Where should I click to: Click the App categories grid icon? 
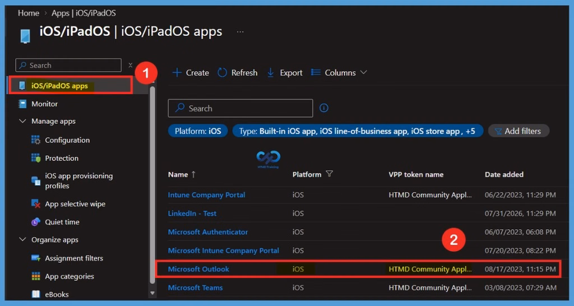(x=36, y=276)
